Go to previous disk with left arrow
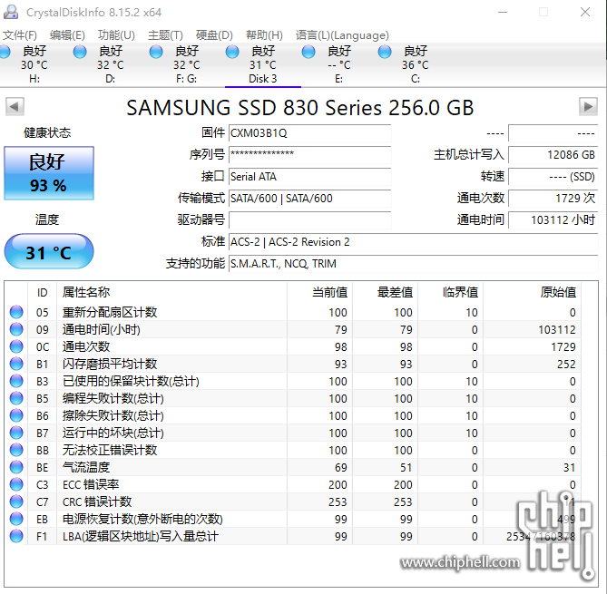The image size is (607, 594). 15,107
